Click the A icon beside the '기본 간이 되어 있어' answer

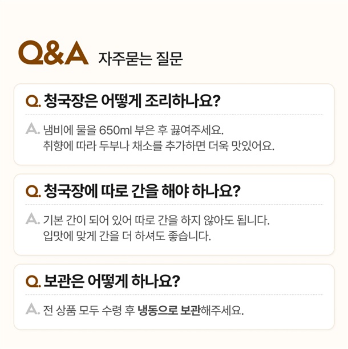[33, 220]
